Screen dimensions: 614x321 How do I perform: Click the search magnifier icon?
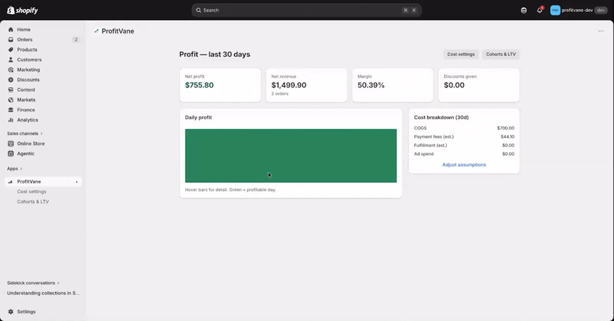(x=198, y=10)
